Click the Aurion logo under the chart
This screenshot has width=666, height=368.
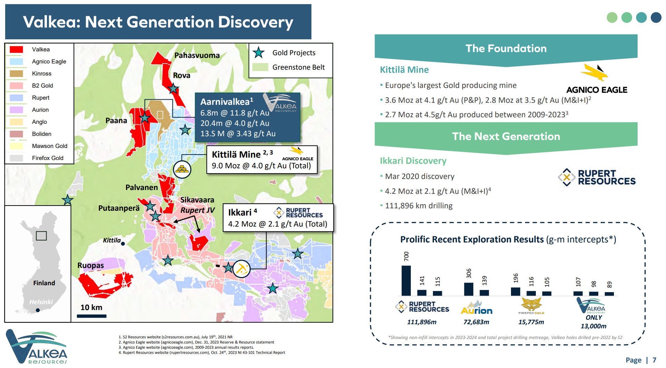pyautogui.click(x=476, y=308)
